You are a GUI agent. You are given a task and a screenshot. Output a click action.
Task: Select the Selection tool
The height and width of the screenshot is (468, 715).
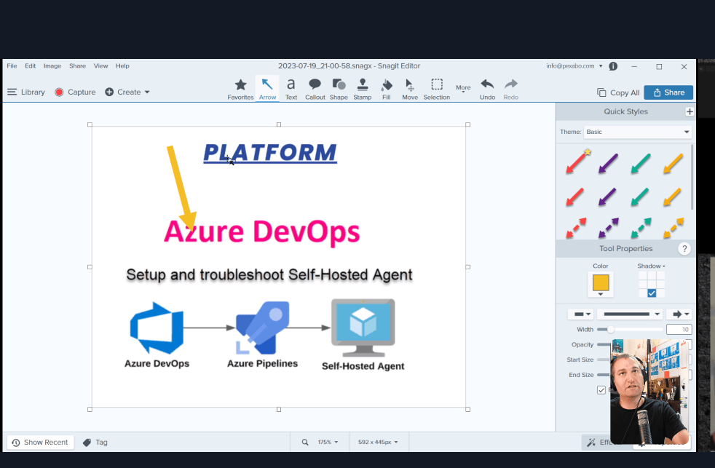coord(436,89)
